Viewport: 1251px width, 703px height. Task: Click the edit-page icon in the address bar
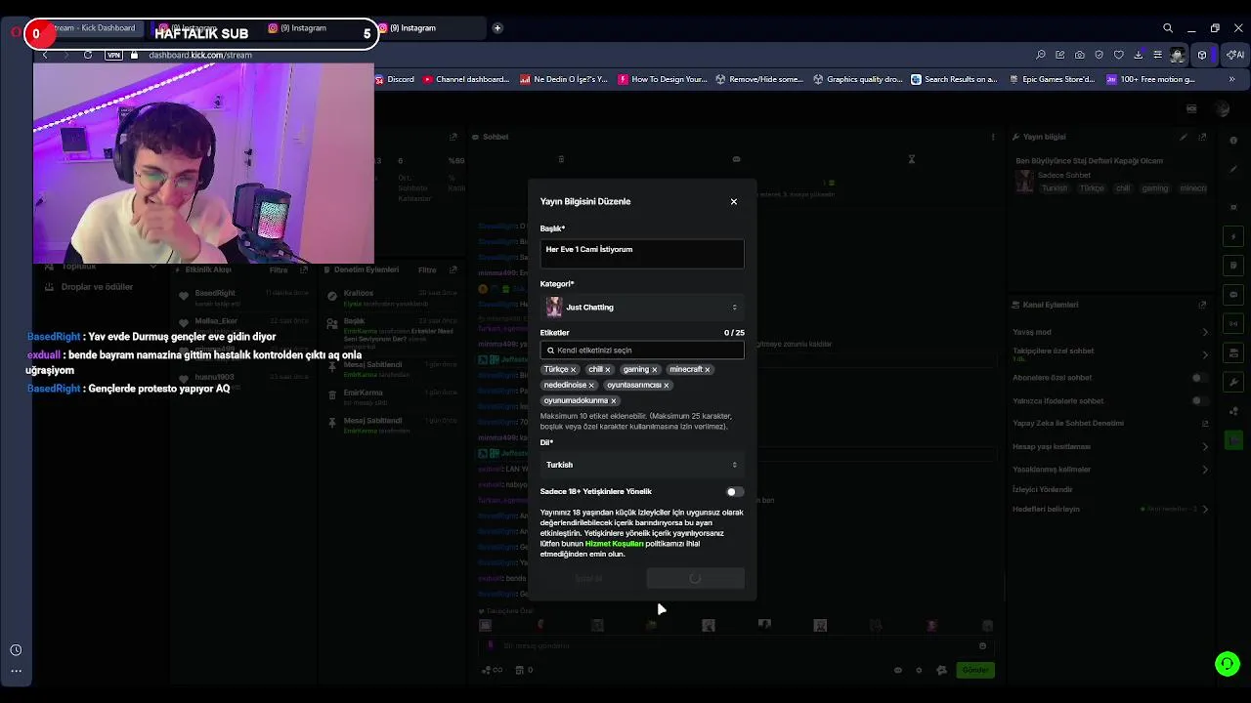(1059, 55)
